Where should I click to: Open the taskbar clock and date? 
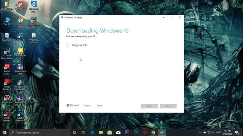pyautogui.click(x=227, y=133)
